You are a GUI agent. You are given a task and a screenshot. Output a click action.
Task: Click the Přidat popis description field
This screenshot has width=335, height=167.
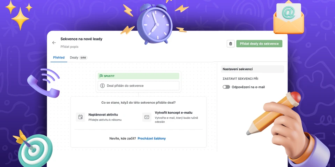69,47
